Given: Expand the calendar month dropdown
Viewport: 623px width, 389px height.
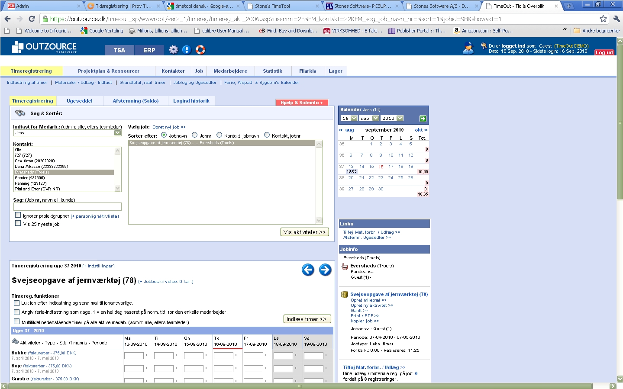Looking at the screenshot, I should click(x=375, y=118).
